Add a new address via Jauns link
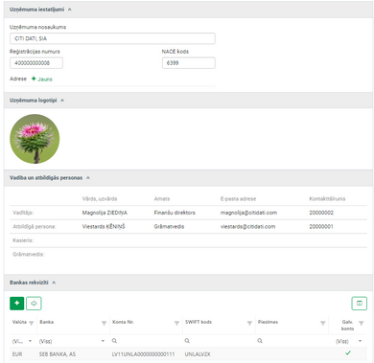 coord(45,79)
